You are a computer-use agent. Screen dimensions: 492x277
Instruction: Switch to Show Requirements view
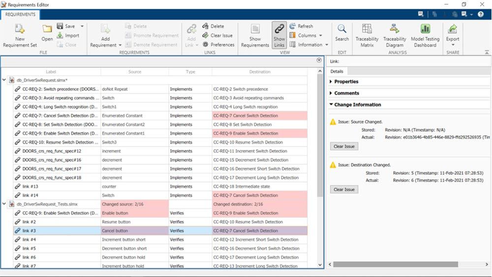tap(255, 34)
